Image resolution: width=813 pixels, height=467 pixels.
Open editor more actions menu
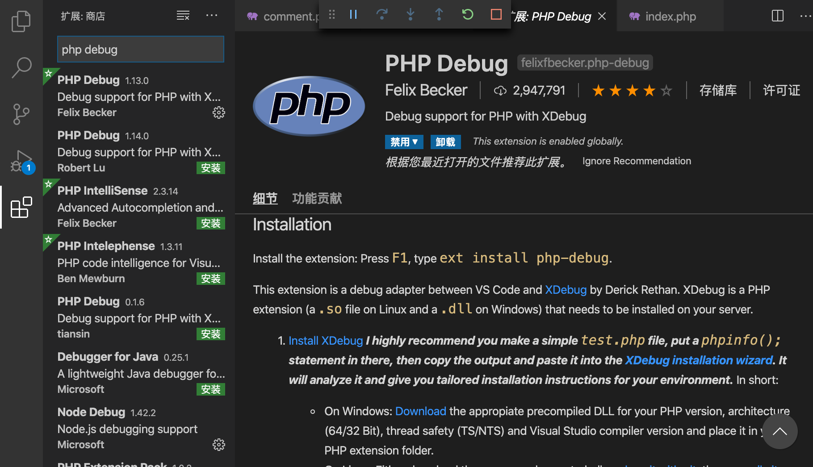[x=806, y=16]
